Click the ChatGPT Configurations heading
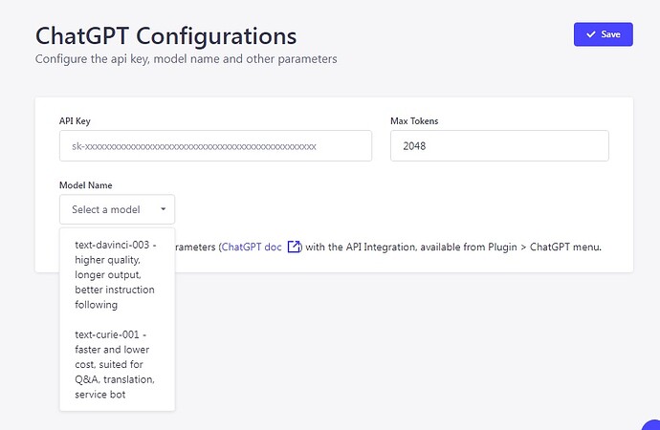The image size is (660, 430). 165,35
